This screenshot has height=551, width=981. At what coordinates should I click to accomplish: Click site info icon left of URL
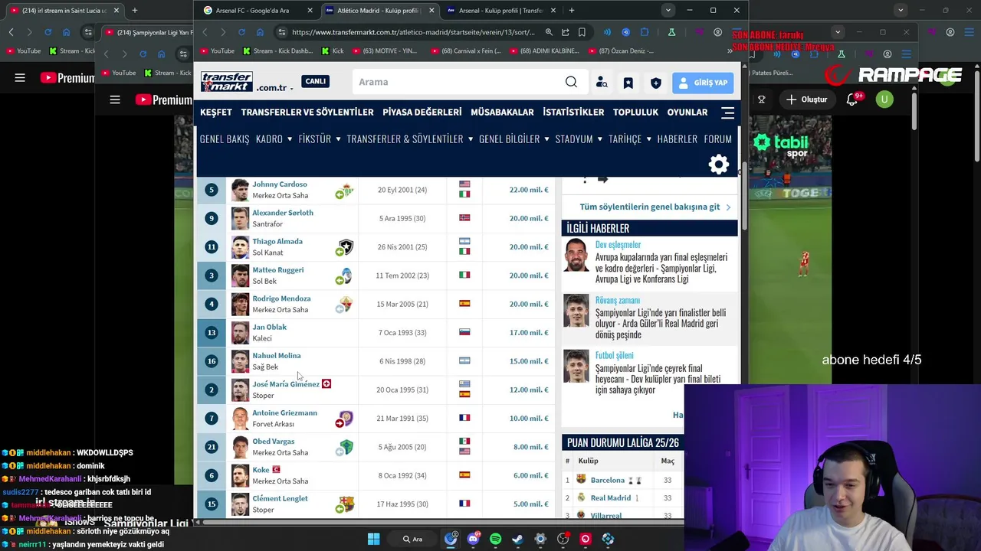pyautogui.click(x=282, y=32)
